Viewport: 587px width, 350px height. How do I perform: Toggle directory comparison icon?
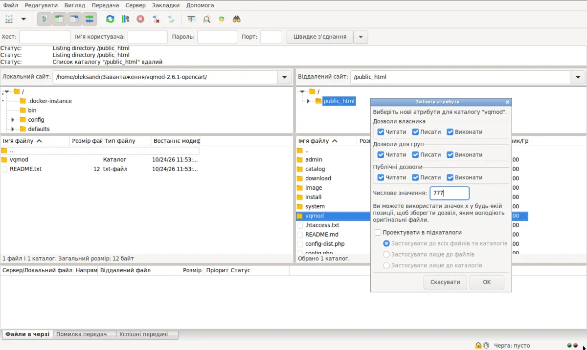click(x=206, y=19)
